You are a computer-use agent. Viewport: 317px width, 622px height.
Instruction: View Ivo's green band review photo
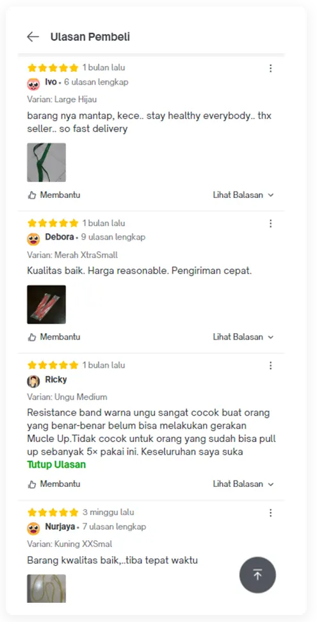(x=46, y=163)
